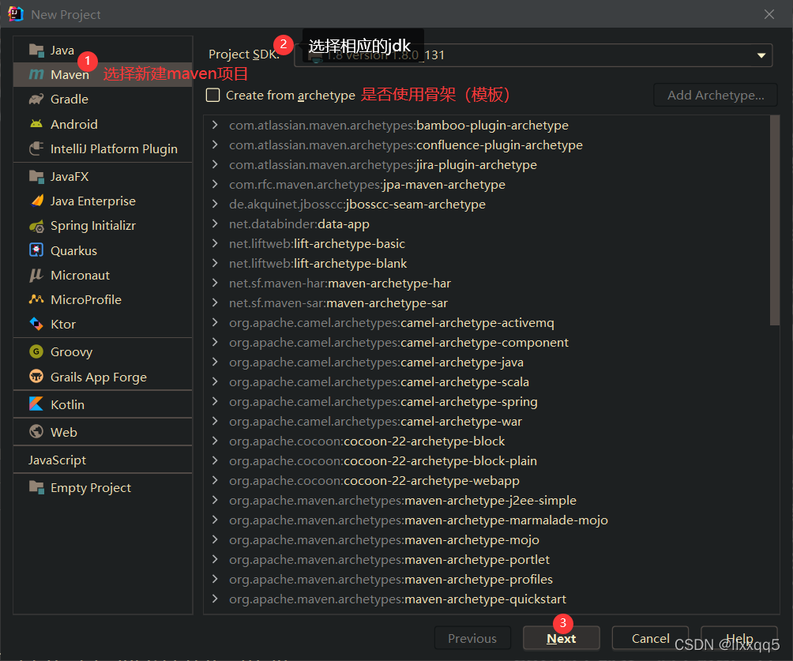Image resolution: width=793 pixels, height=661 pixels.
Task: Click the Java Enterprise icon
Action: (x=36, y=201)
